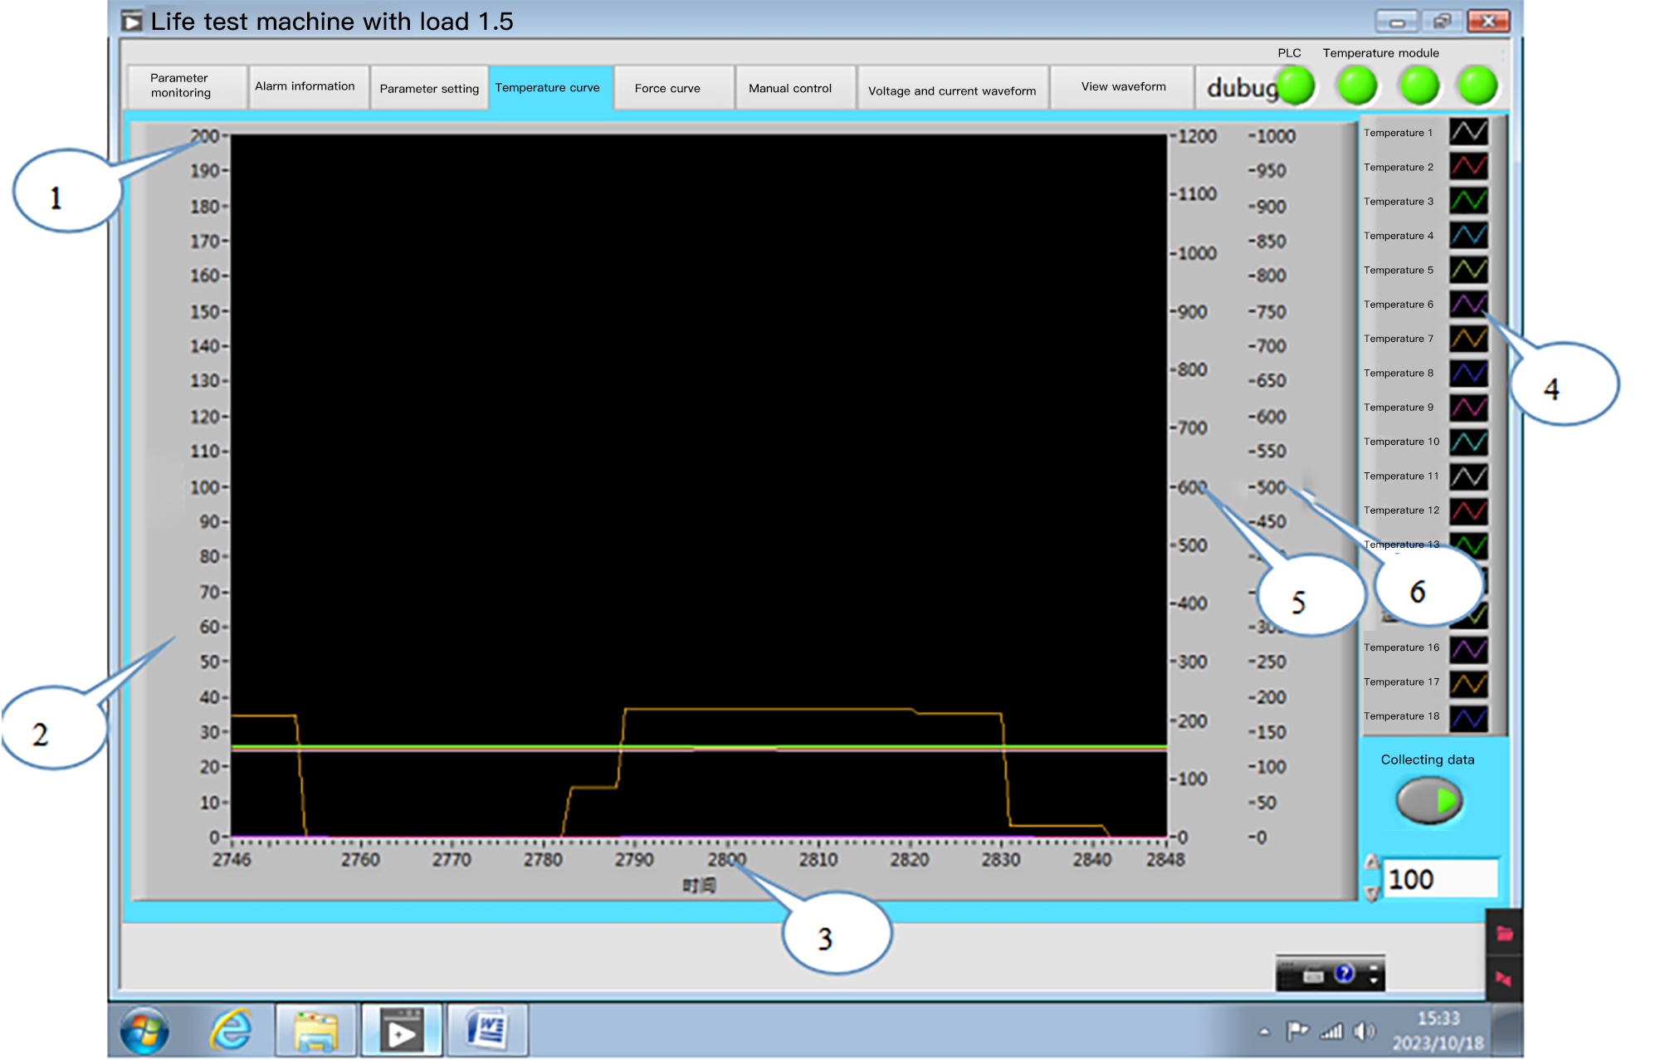Open Temperature 5 plot legend icon
This screenshot has height=1060, width=1660.
[1468, 269]
